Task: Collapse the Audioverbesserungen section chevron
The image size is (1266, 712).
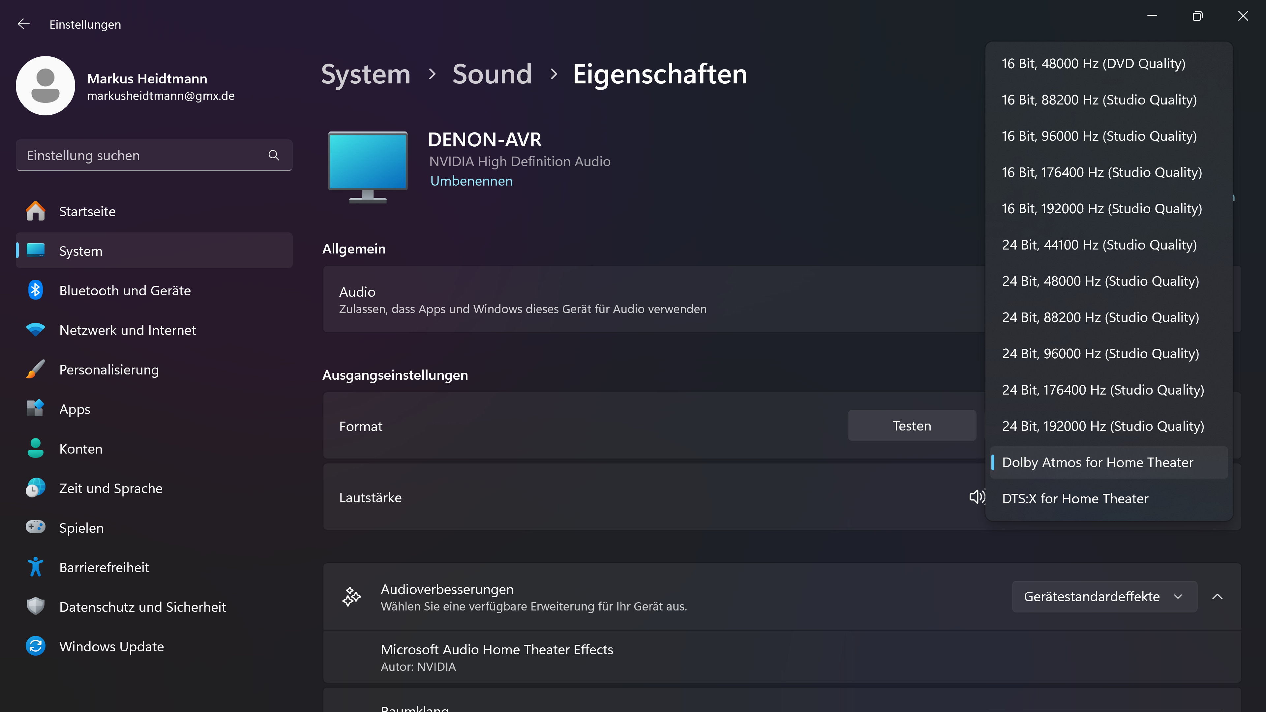Action: pyautogui.click(x=1217, y=597)
